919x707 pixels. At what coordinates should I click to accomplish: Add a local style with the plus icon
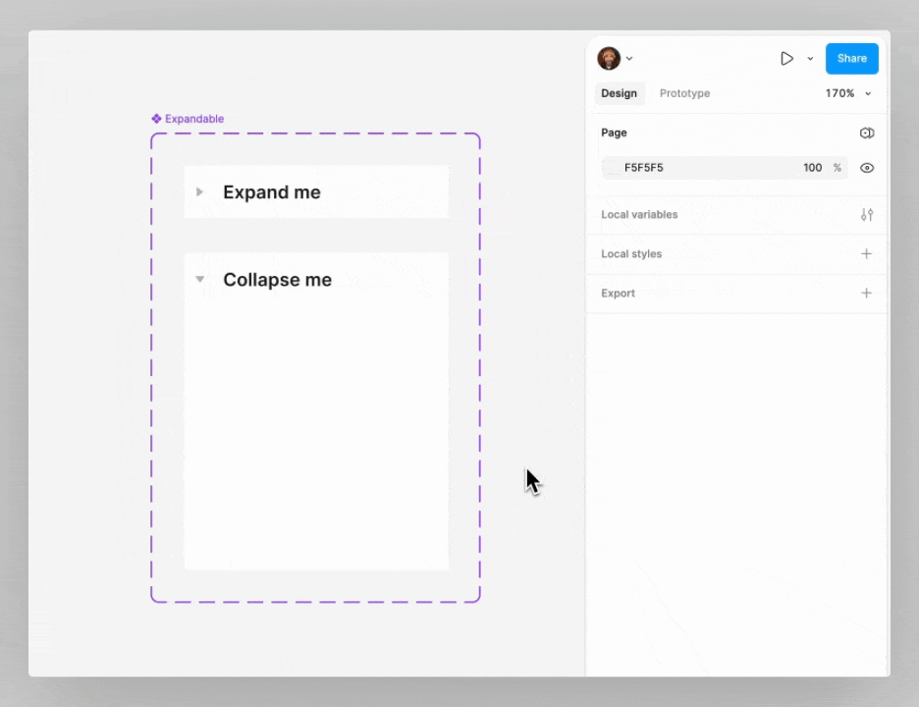tap(866, 254)
